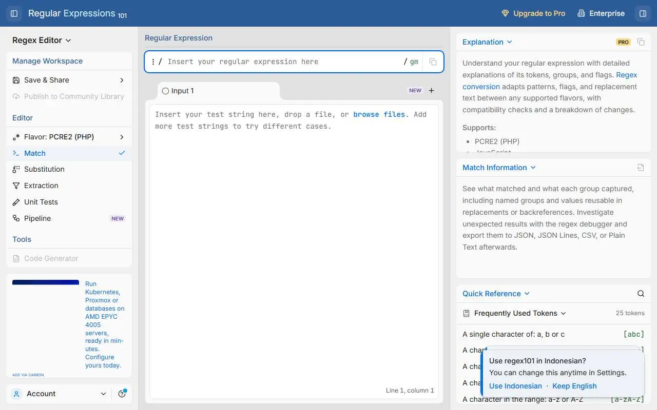
Task: Copy the Explanation panel contents
Action: [x=641, y=42]
